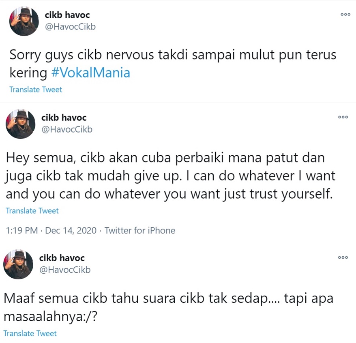Click the profile avatar on the second tweet
This screenshot has width=356, height=343.
point(20,124)
